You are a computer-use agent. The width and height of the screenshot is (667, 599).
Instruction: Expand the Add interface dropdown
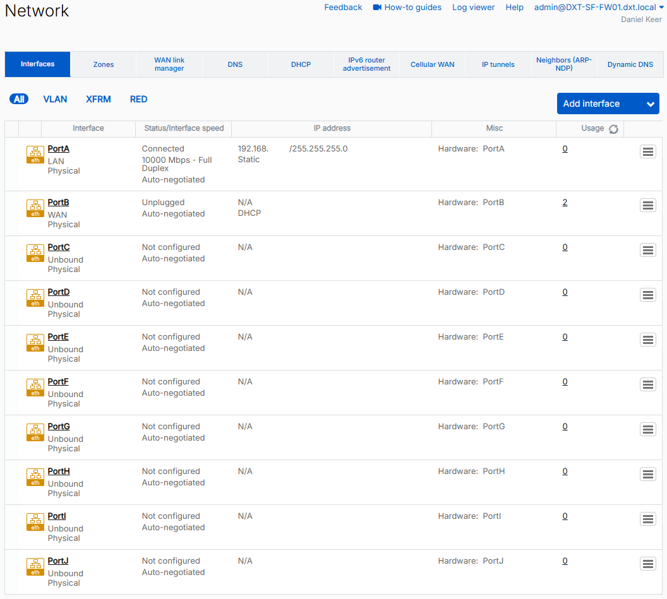[650, 104]
